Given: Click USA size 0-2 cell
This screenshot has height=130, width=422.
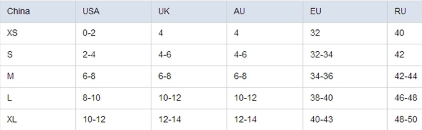Looking at the screenshot, I should pos(113,33).
